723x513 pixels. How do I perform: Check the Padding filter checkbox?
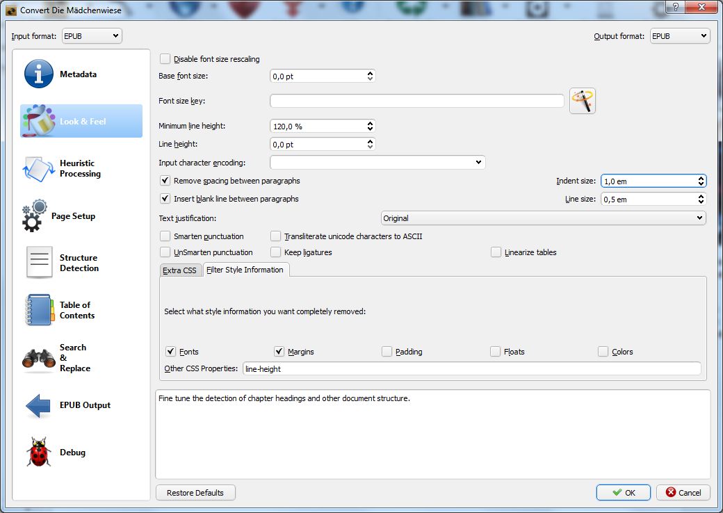[387, 351]
